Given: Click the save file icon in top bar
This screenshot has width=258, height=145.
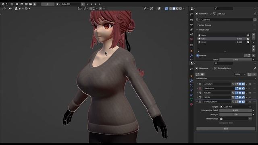Looking at the screenshot, I should pos(26,4).
